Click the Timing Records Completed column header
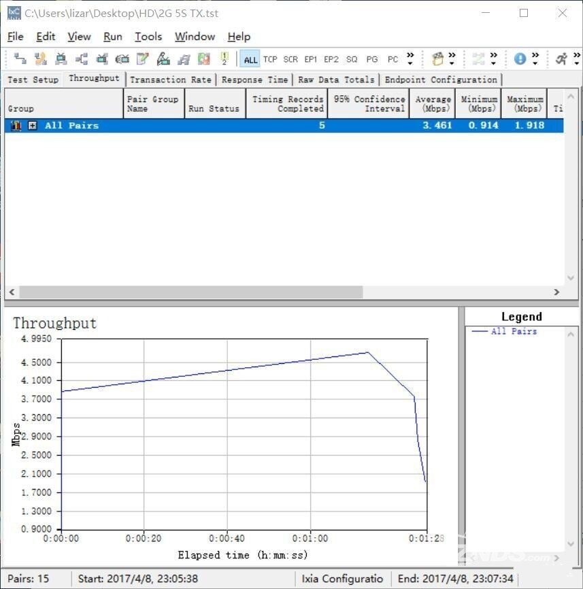583x589 pixels. click(x=287, y=103)
